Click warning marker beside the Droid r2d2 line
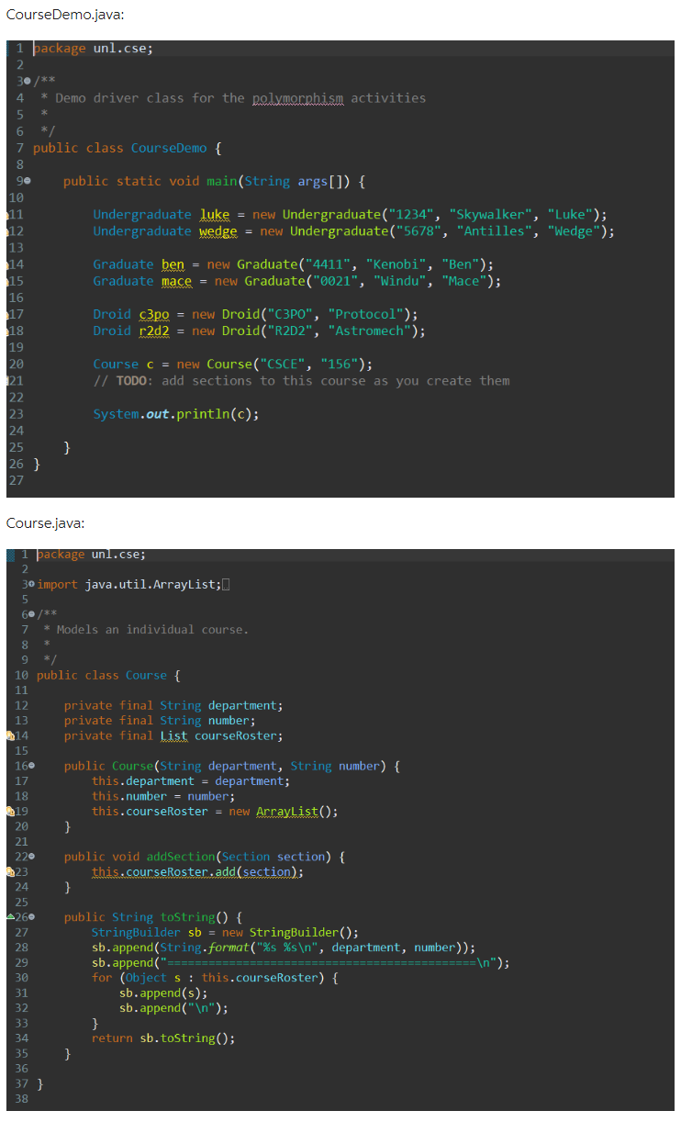 8,331
